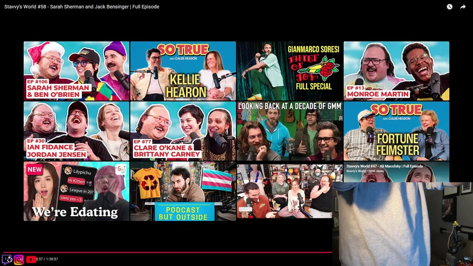
Task: Open Stavvy's World #47 Ali Macofsky suggestion
Action: click(397, 172)
